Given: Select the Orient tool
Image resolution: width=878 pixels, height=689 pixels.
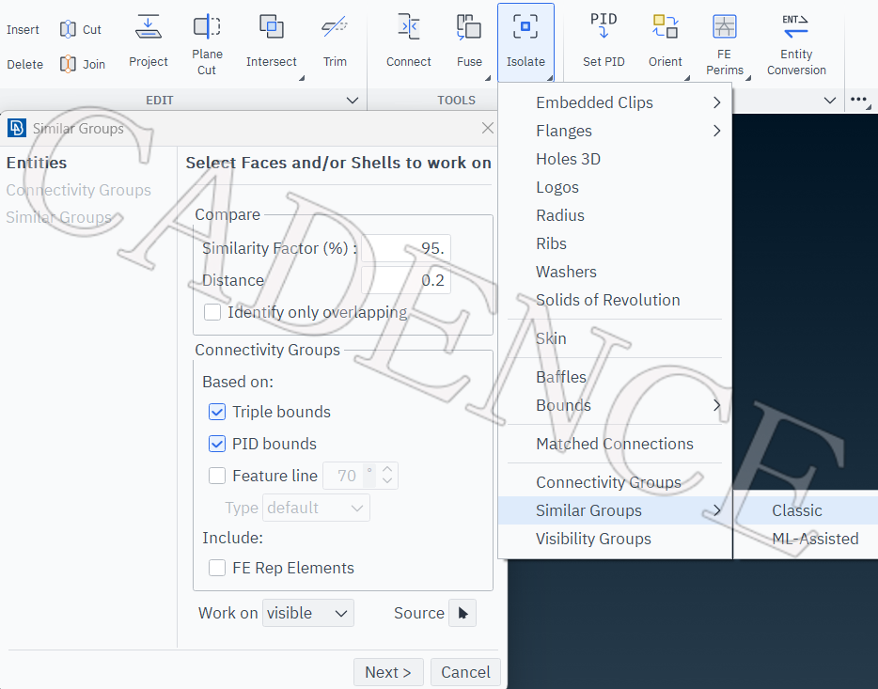Looking at the screenshot, I should pos(666,40).
